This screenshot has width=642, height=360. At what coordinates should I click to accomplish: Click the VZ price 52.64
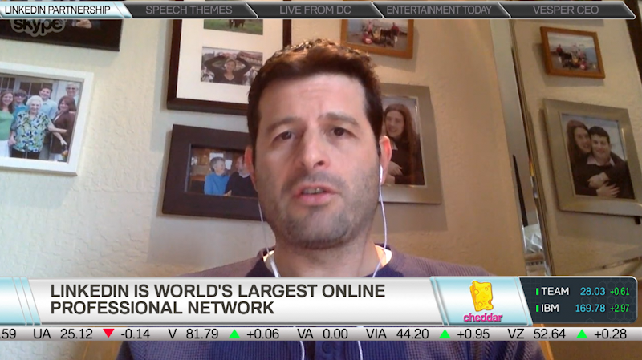pos(549,334)
